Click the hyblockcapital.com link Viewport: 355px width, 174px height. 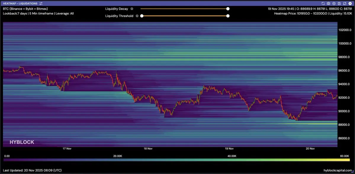[x=338, y=170]
